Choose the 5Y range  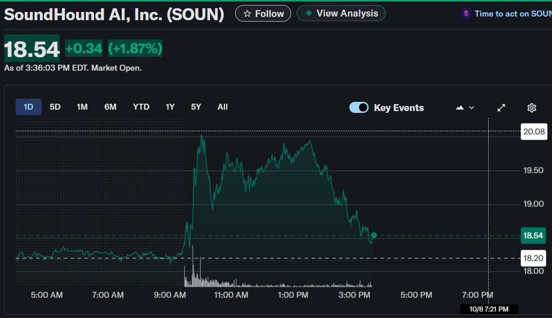point(196,107)
